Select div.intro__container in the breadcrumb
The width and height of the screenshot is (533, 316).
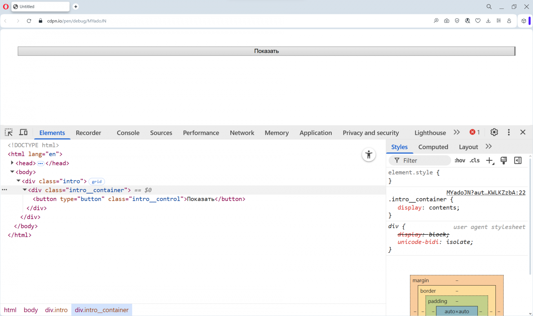(102, 310)
